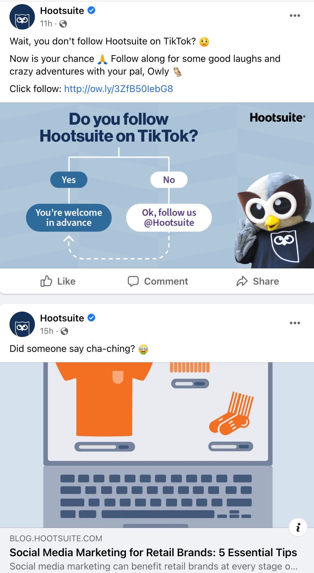Open the Hootsuite name on the first post
314x573 pixels.
[62, 10]
